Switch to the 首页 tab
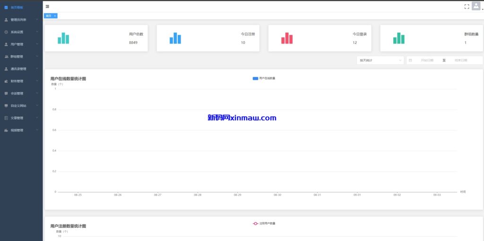 click(x=48, y=16)
